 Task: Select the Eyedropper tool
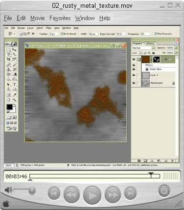(x=14, y=95)
